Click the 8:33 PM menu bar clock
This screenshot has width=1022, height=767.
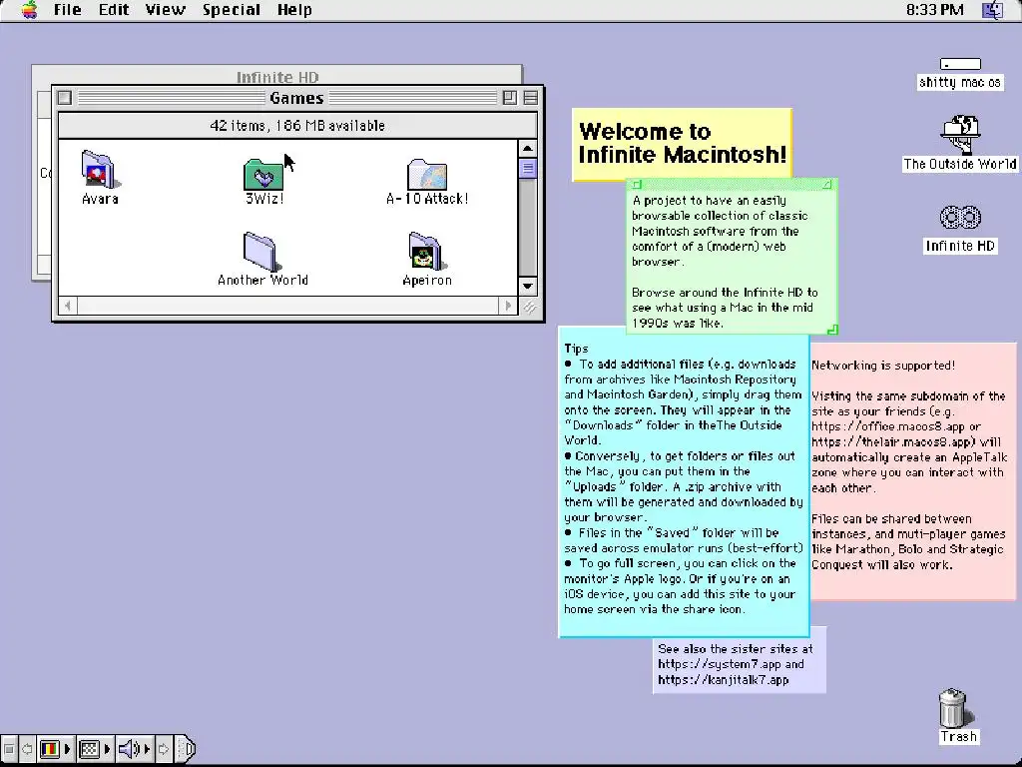934,10
